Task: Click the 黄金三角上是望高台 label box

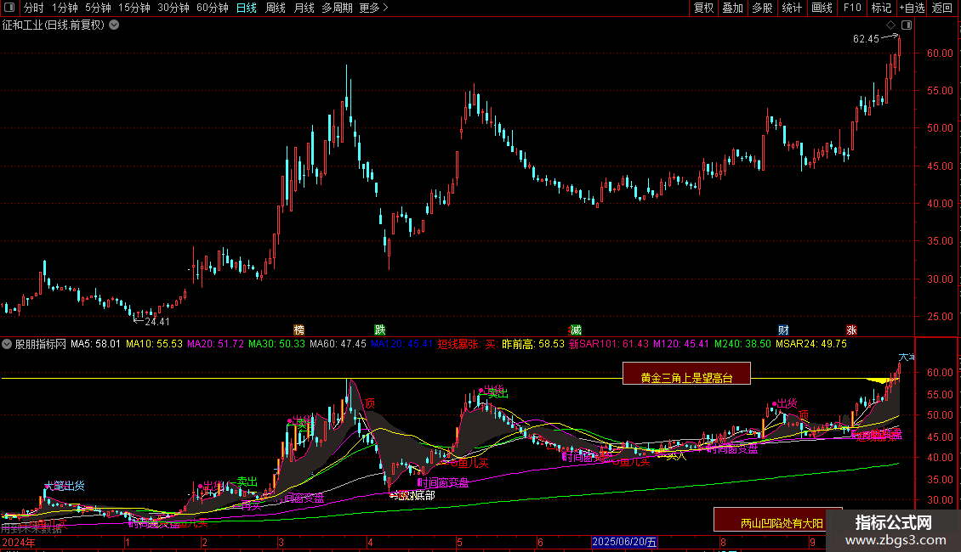Action: 686,374
